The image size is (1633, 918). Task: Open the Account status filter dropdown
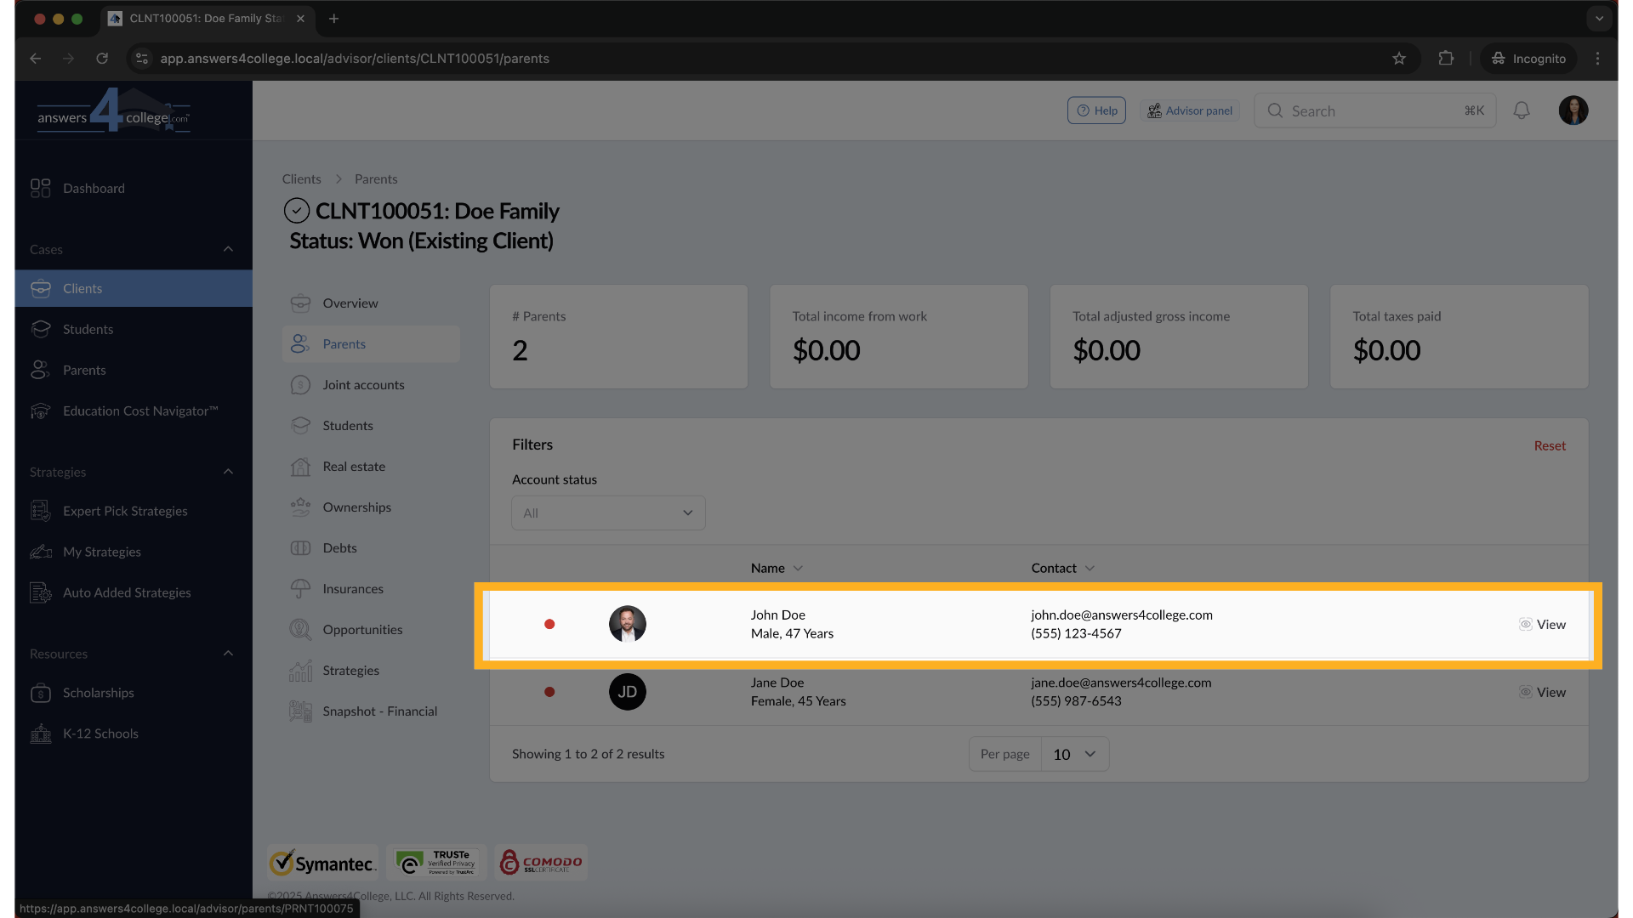tap(607, 513)
